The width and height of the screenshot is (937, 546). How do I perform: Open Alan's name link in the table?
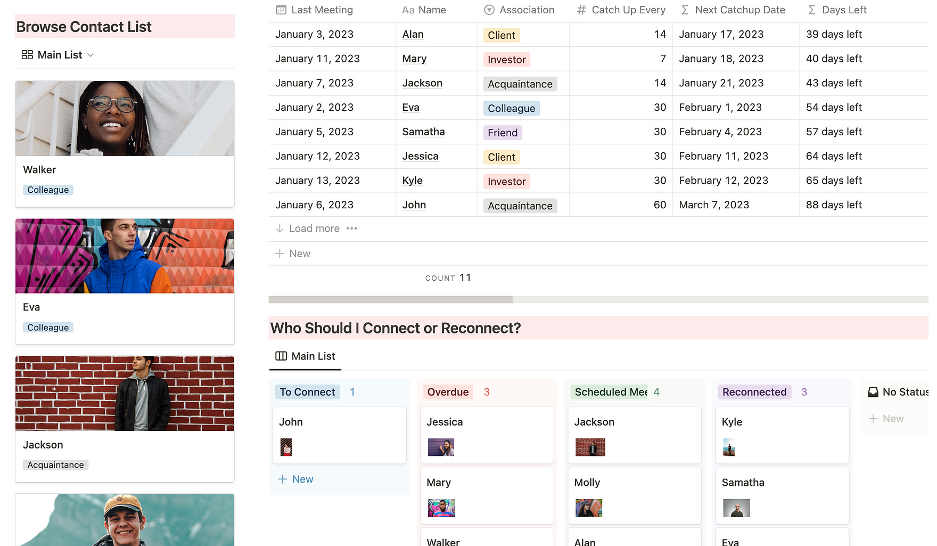[413, 35]
